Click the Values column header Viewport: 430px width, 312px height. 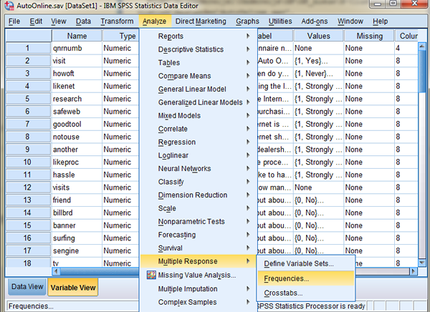[x=318, y=36]
